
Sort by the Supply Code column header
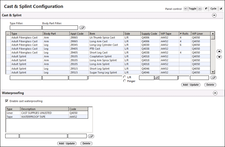tap(150, 34)
